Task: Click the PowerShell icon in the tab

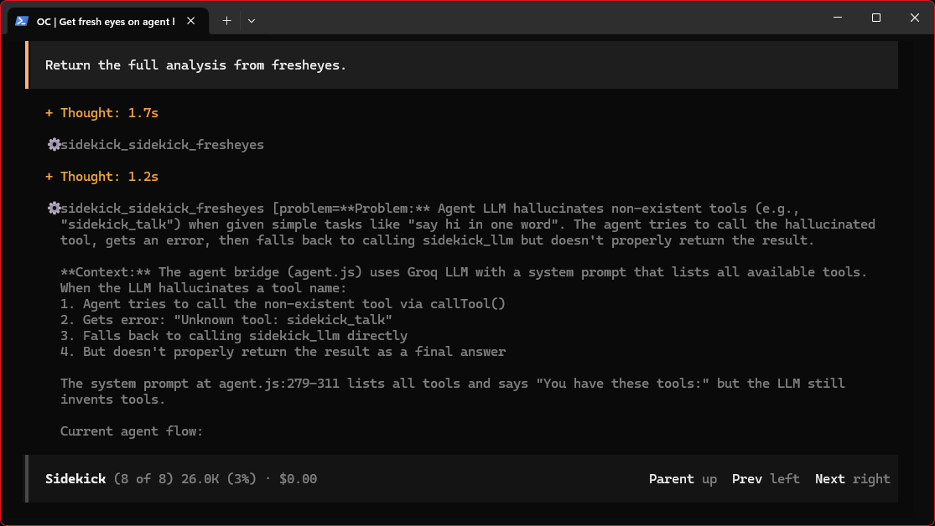Action: [x=22, y=21]
